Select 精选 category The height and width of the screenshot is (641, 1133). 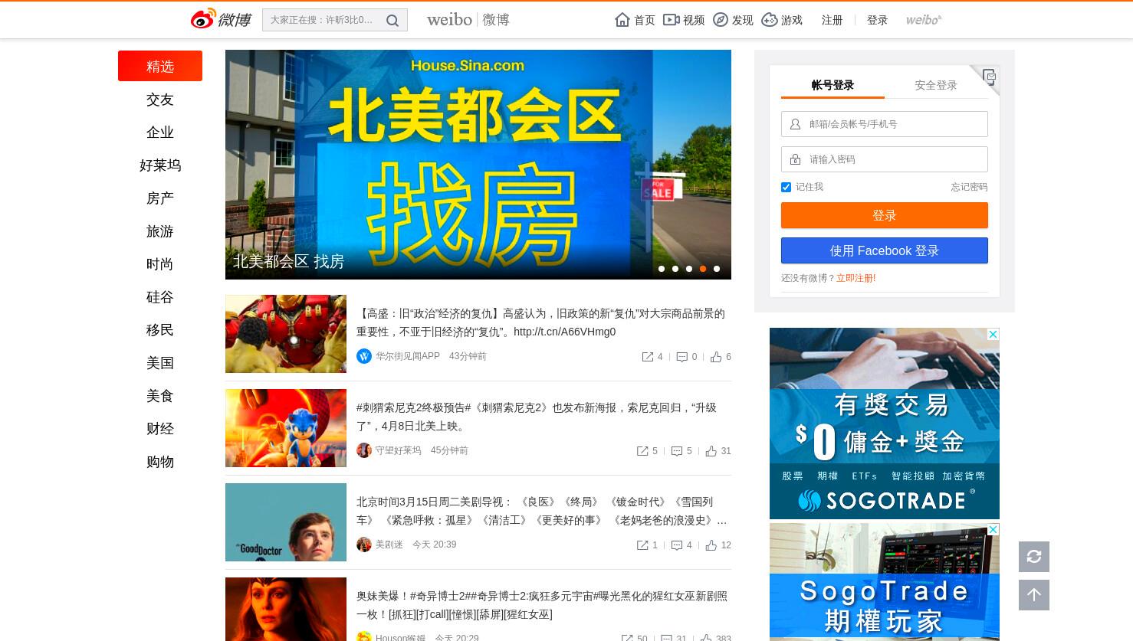160,66
